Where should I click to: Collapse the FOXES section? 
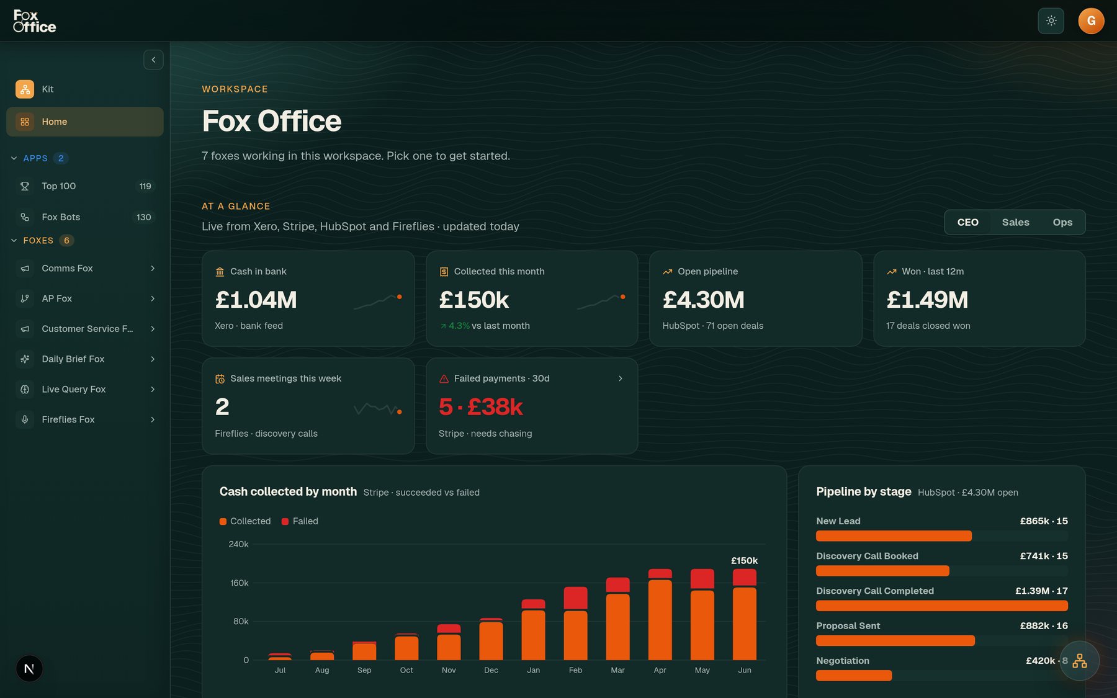point(14,240)
